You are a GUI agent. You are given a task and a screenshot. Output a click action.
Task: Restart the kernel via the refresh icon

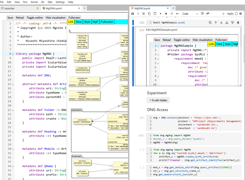(172, 14)
